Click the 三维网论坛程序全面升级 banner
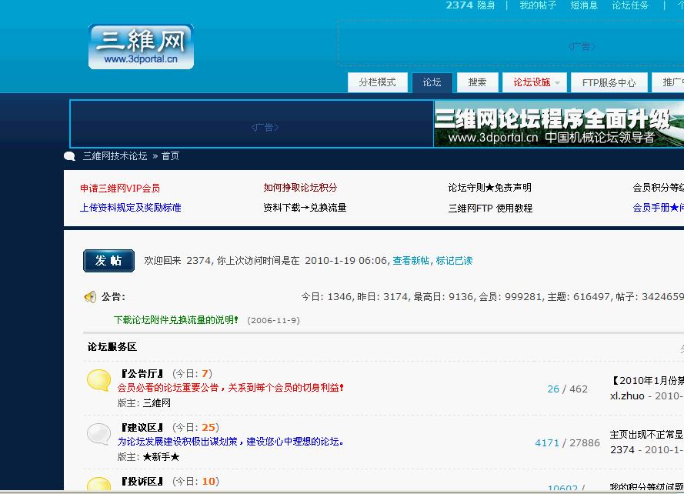Screen dimensions: 684x494 (559, 124)
